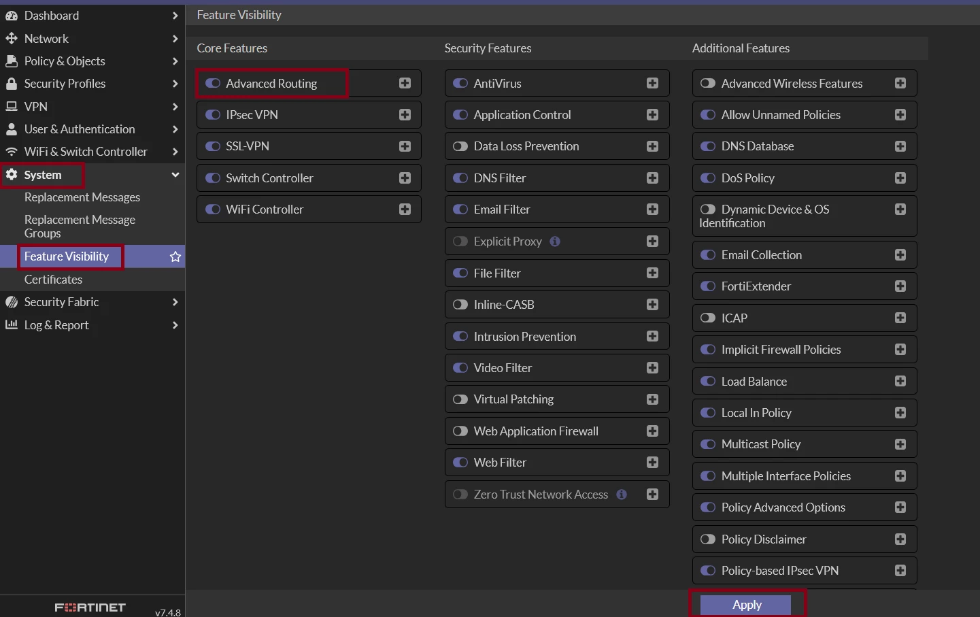The image size is (980, 617).
Task: Click the plus icon for ICAP
Action: click(900, 318)
